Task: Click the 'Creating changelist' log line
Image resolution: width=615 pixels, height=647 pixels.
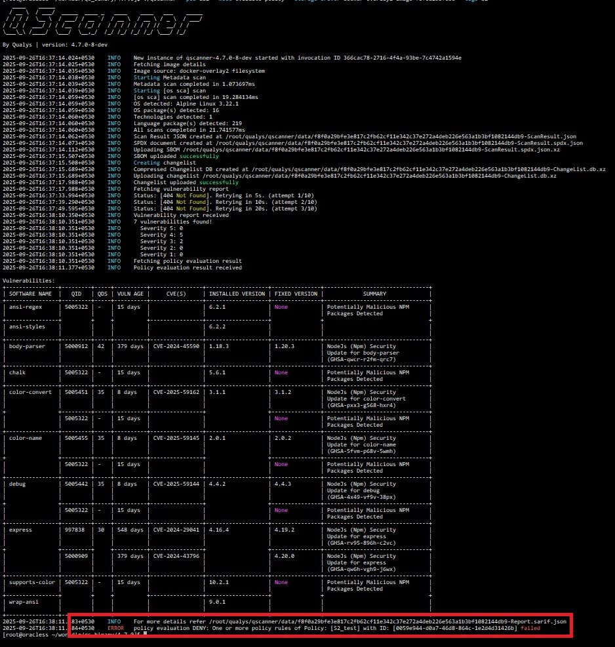Action: [x=165, y=163]
